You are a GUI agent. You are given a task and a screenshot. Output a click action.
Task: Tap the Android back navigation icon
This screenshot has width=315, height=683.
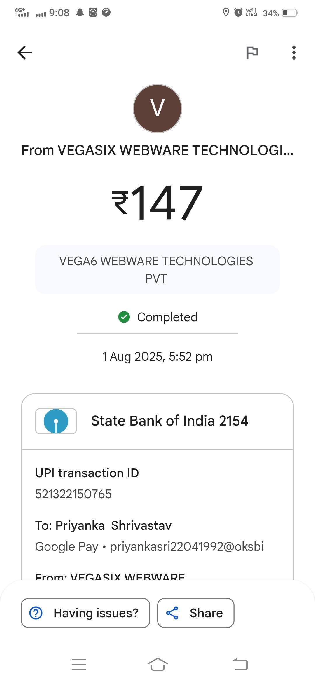pyautogui.click(x=240, y=665)
